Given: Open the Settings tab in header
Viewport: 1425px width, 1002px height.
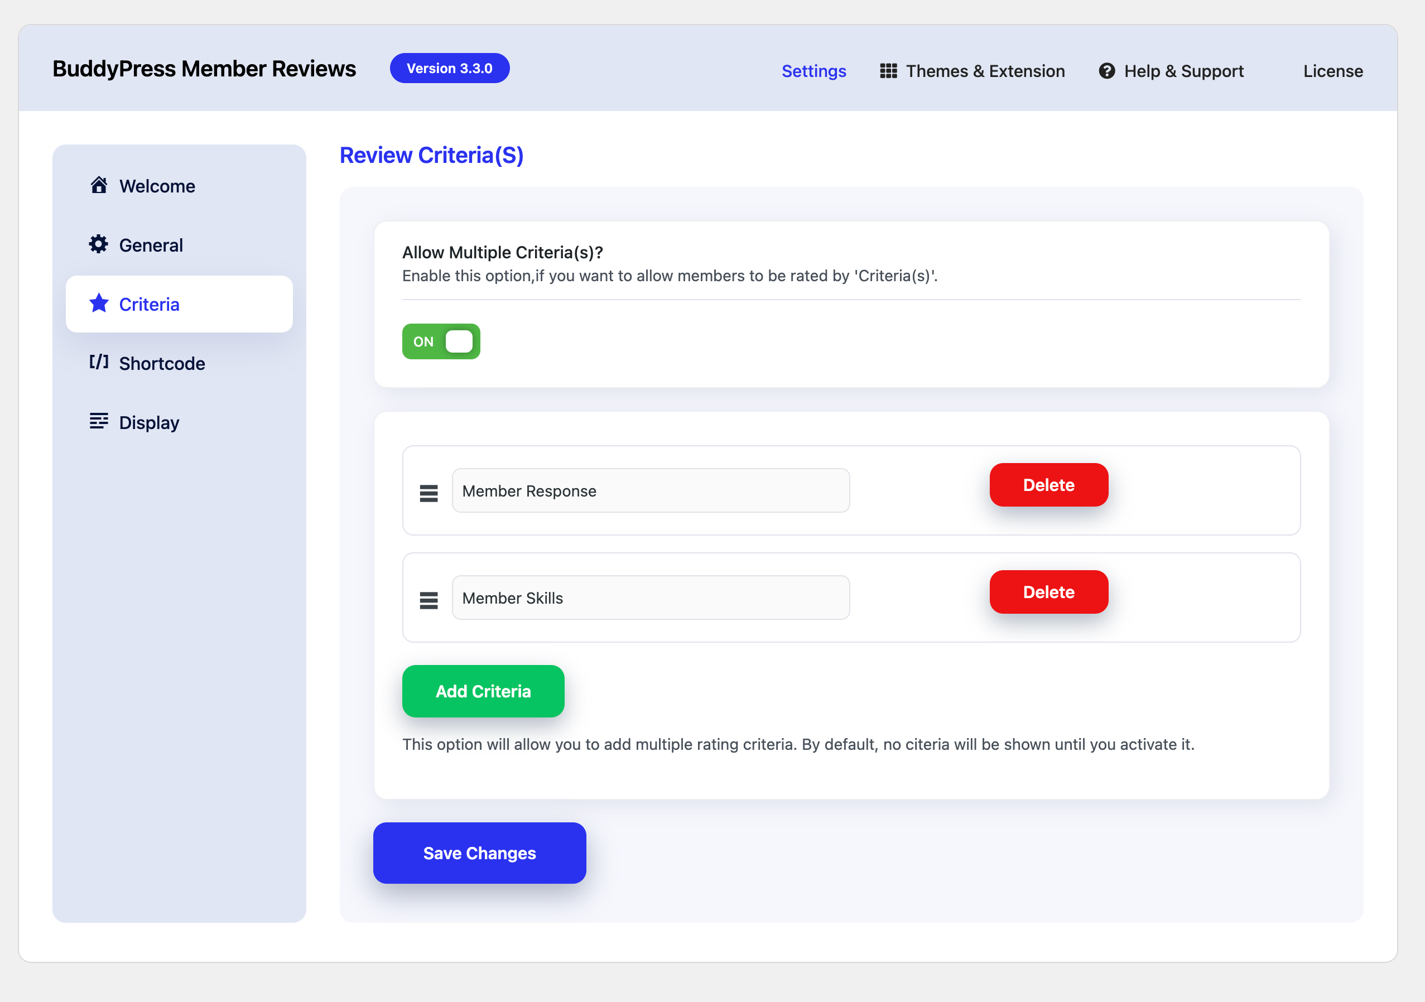Looking at the screenshot, I should click(813, 71).
